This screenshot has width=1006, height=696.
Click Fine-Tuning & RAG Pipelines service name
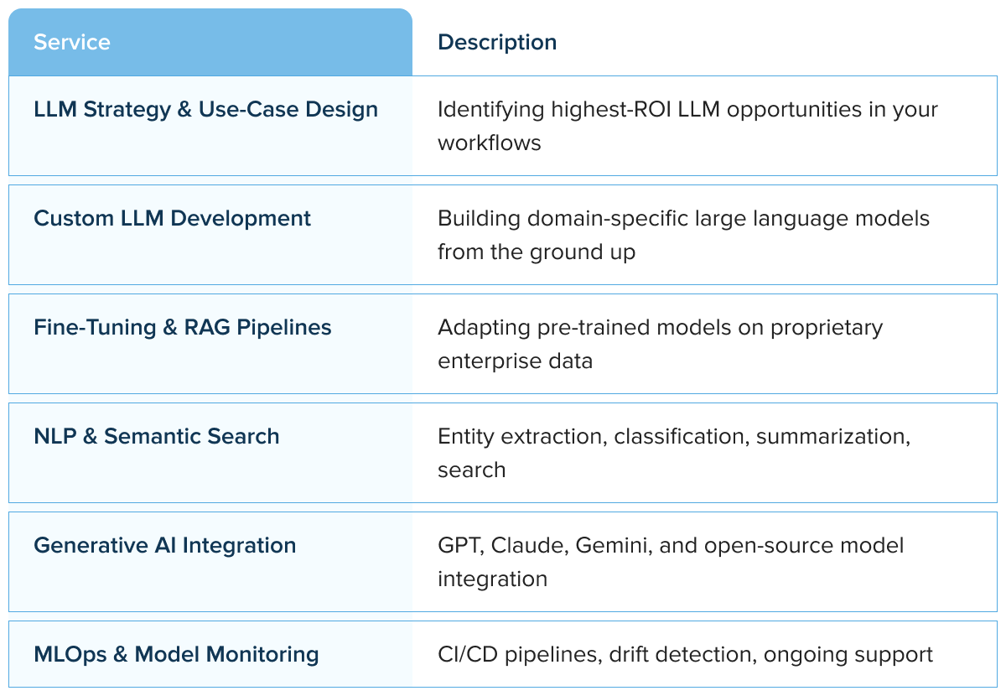pyautogui.click(x=182, y=328)
